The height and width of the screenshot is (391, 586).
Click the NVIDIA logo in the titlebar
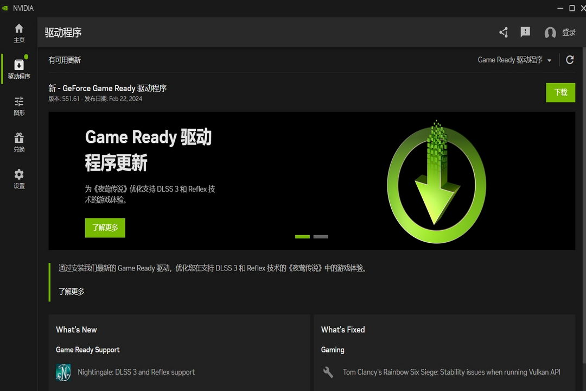(x=5, y=8)
